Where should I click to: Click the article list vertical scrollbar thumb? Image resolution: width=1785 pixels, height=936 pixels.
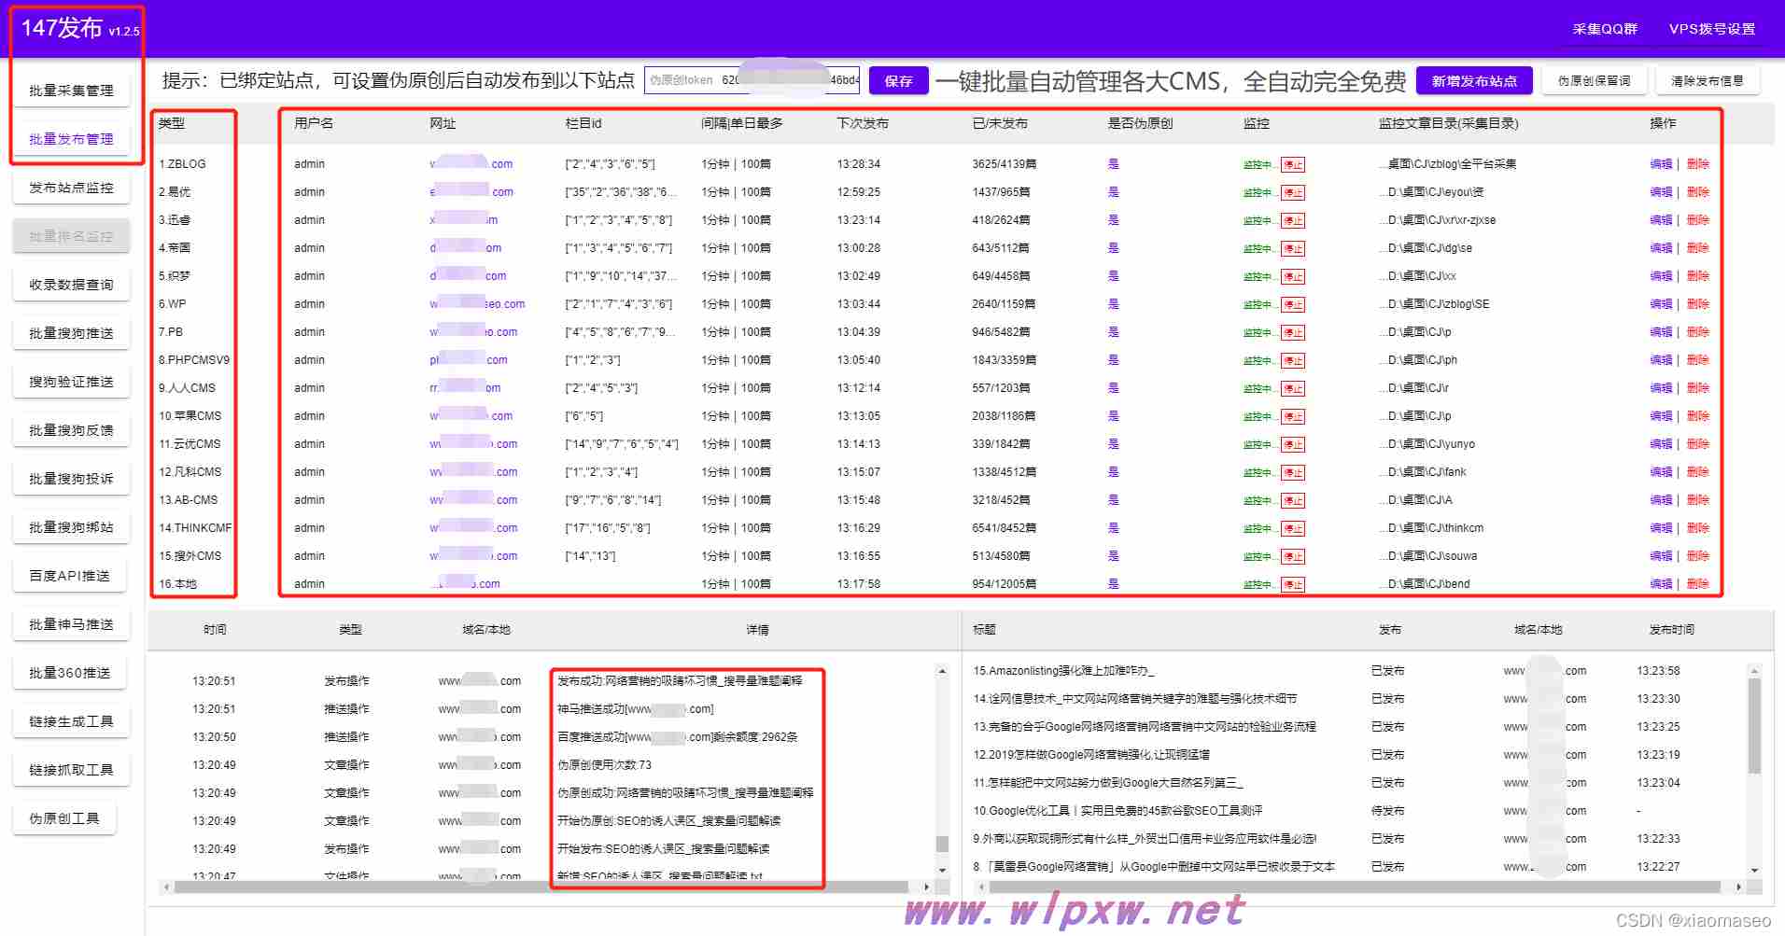(x=1754, y=726)
